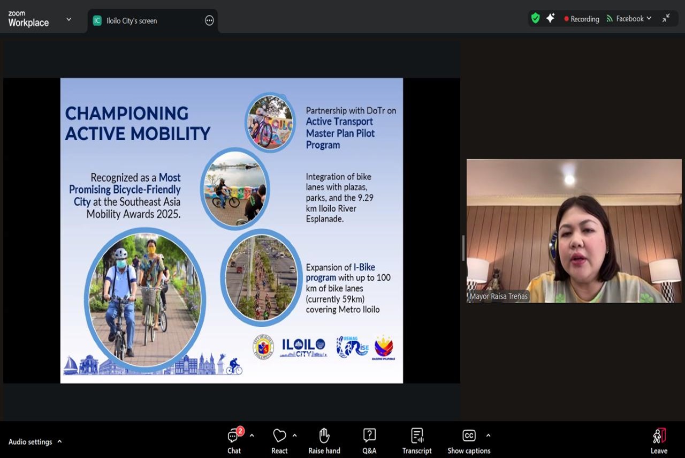Expand reaction options arrow beside React

(x=294, y=436)
